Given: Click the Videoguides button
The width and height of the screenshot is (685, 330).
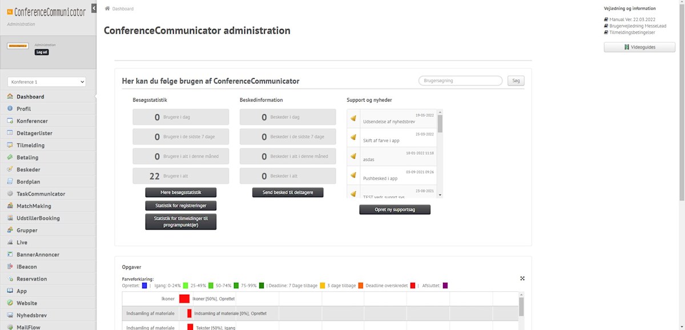Looking at the screenshot, I should coord(639,47).
